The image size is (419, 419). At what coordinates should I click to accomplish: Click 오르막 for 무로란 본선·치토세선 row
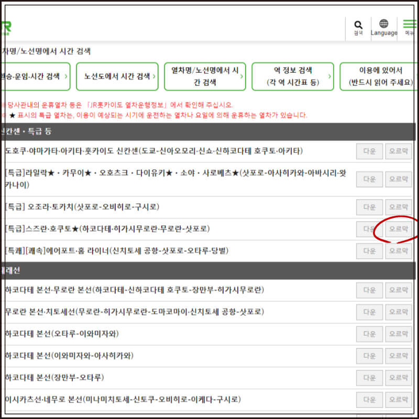point(399,312)
